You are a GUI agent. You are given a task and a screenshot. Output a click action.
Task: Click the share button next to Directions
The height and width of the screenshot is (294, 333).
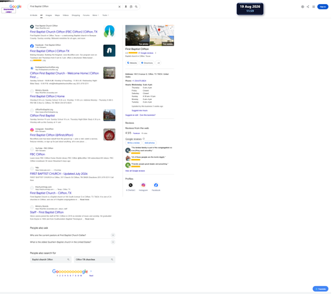click(x=159, y=63)
